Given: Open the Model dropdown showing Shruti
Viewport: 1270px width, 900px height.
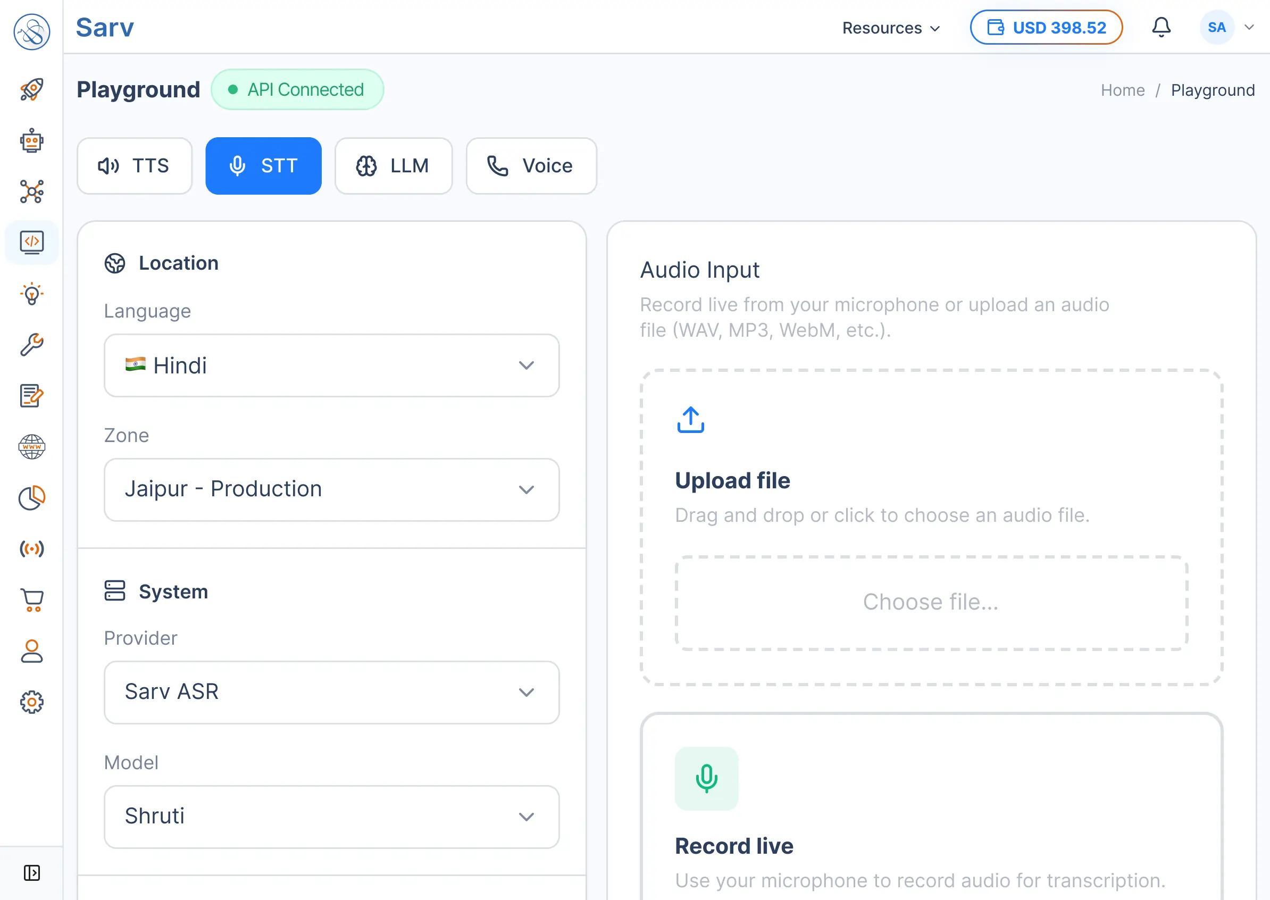Looking at the screenshot, I should (331, 817).
